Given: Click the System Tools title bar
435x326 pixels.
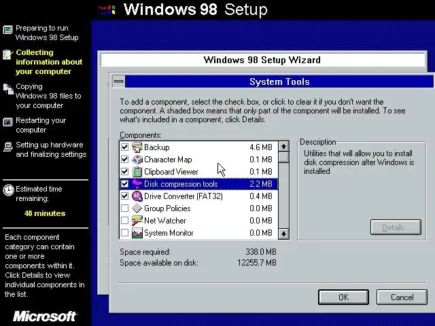Looking at the screenshot, I should [x=279, y=81].
